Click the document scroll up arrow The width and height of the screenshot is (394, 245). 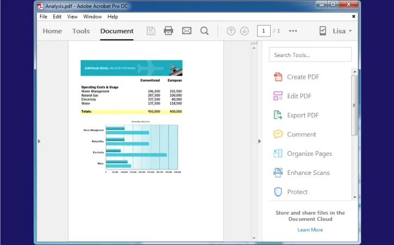coord(254,48)
